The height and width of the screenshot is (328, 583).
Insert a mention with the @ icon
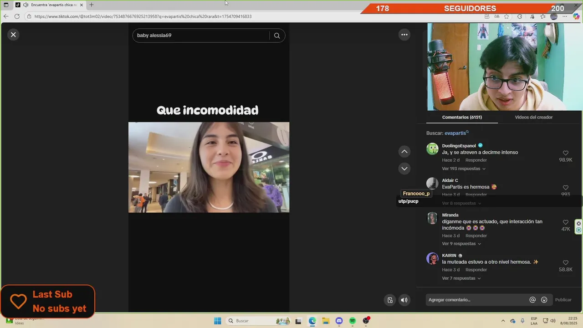pos(532,300)
